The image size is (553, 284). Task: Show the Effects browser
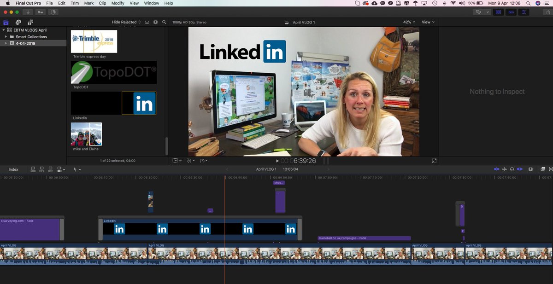(x=543, y=169)
